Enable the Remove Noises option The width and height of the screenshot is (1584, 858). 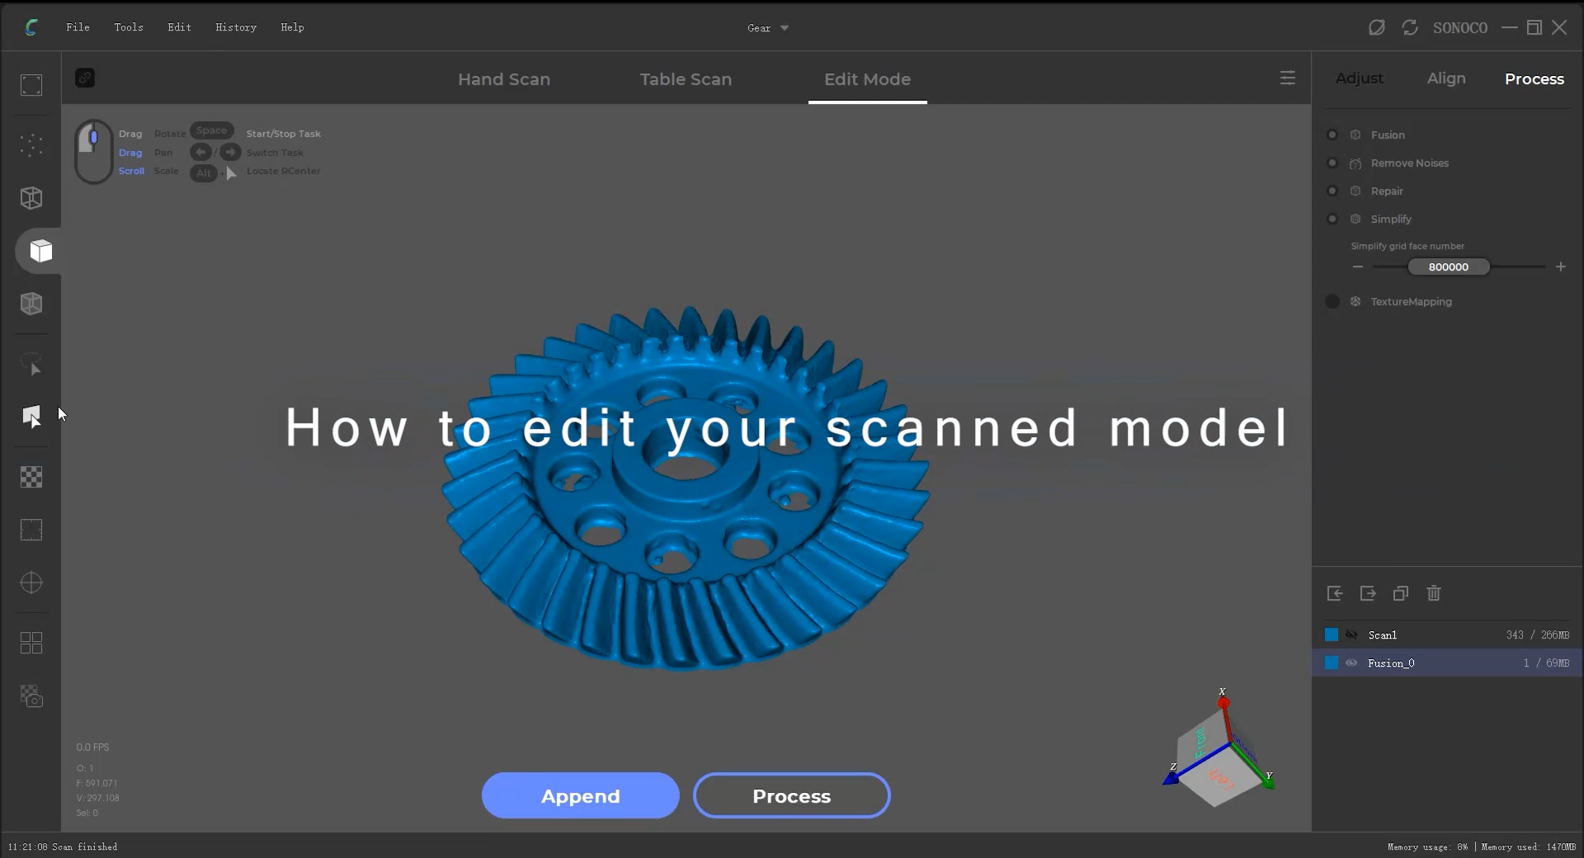[1332, 163]
